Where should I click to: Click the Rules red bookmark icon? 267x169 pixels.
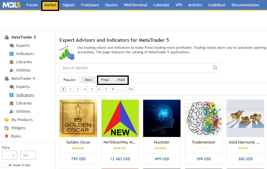[x=7, y=136]
